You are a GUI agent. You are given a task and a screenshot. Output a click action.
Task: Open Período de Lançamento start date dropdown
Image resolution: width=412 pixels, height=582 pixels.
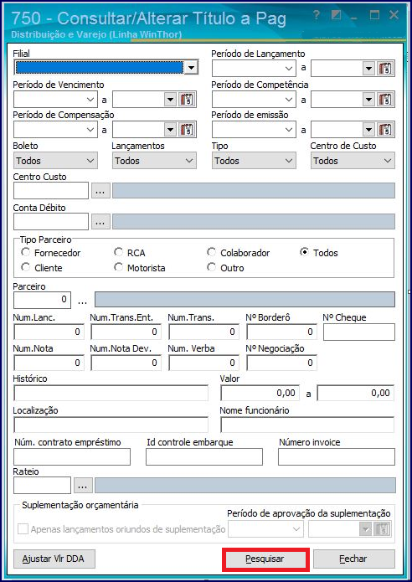(289, 69)
